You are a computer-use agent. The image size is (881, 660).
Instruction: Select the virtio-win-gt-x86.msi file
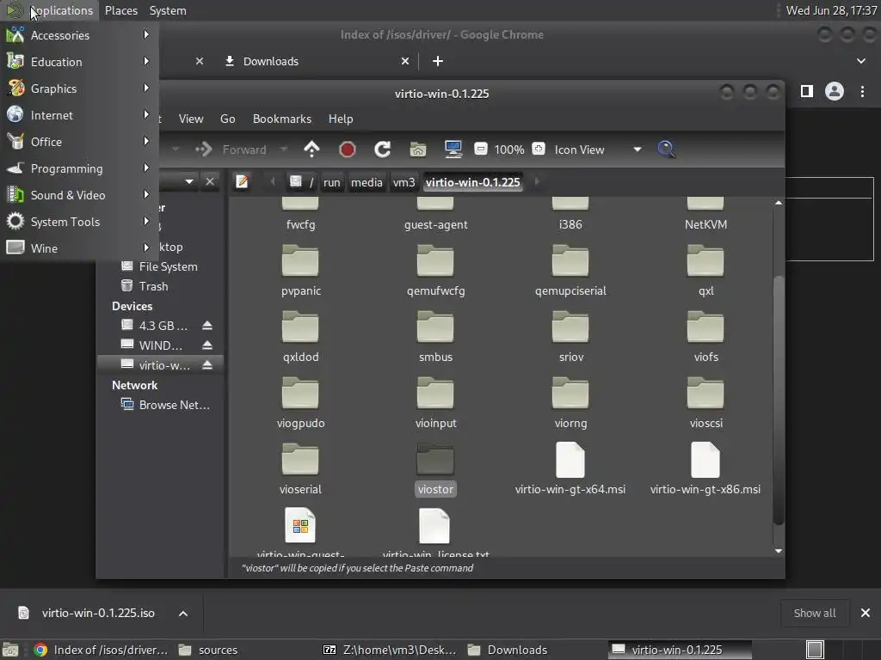[x=705, y=469]
